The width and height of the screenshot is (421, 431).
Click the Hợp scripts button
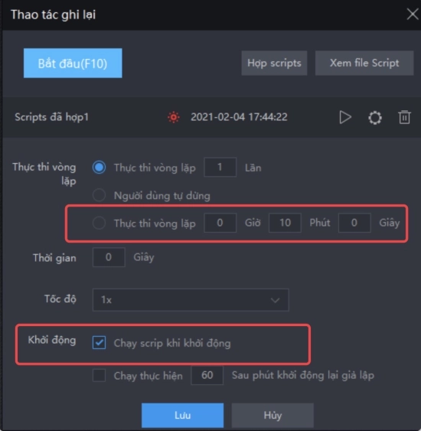click(x=274, y=63)
